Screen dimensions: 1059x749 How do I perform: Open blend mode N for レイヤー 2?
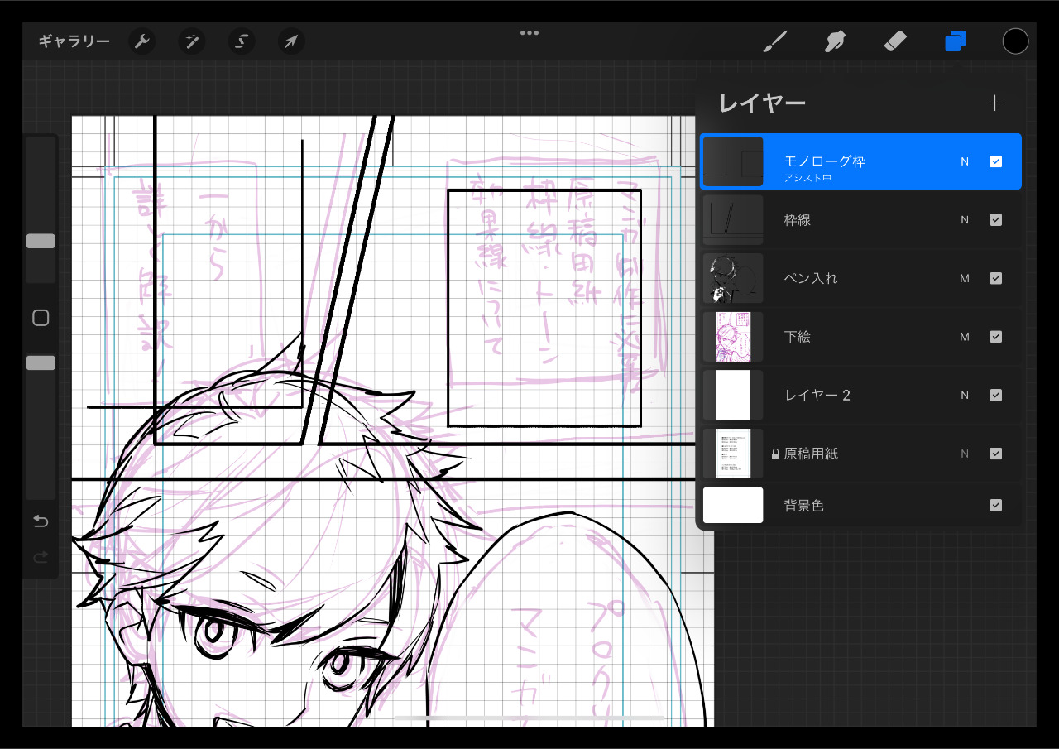(x=965, y=395)
